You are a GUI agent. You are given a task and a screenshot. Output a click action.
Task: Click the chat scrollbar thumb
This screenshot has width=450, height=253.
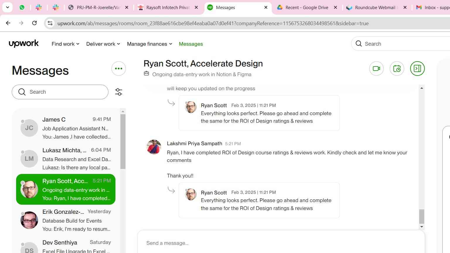pos(422,216)
